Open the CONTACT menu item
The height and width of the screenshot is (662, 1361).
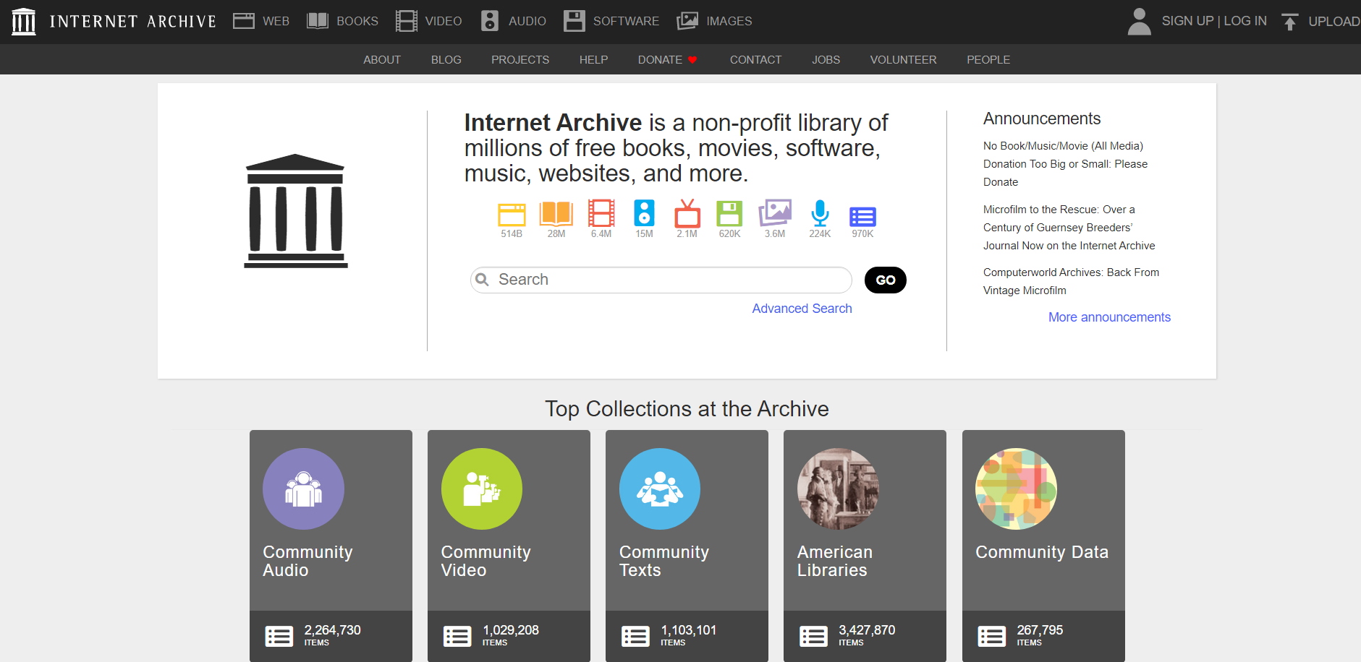(756, 59)
